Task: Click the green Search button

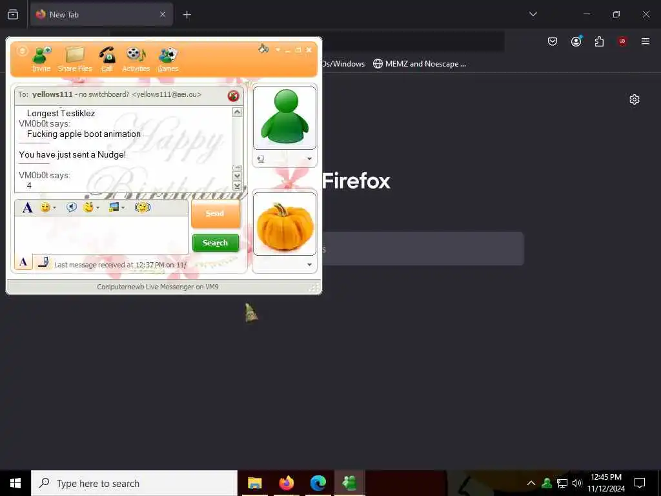Action: pyautogui.click(x=216, y=243)
